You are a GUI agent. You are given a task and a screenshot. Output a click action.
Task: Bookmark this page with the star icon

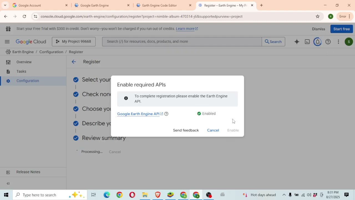pos(318,16)
